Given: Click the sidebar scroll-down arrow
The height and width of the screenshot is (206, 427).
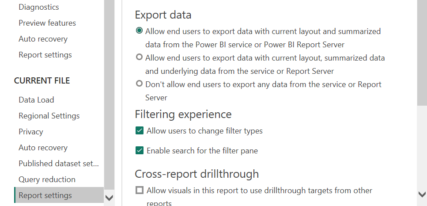Looking at the screenshot, I should (x=109, y=198).
